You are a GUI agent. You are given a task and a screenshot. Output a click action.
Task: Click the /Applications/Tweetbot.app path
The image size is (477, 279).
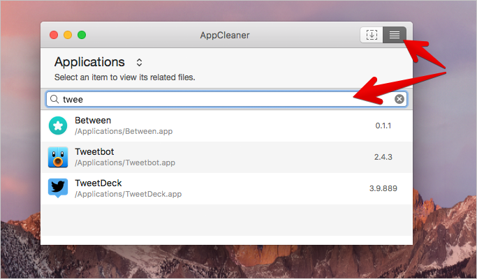pos(125,163)
